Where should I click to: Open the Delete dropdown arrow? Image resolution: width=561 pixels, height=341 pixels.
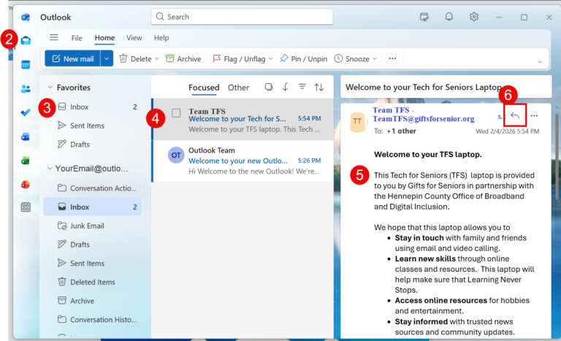tap(157, 58)
